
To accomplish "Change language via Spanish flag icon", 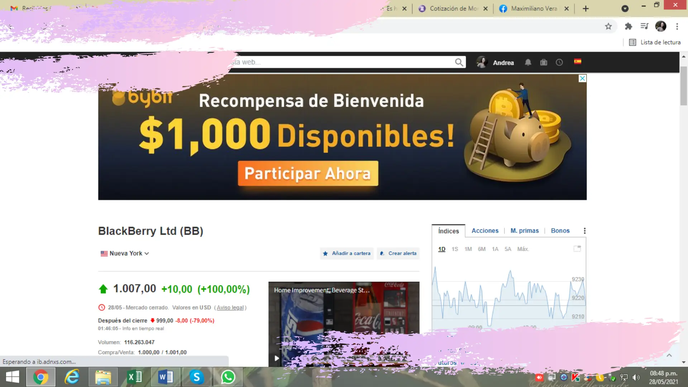I will [578, 61].
